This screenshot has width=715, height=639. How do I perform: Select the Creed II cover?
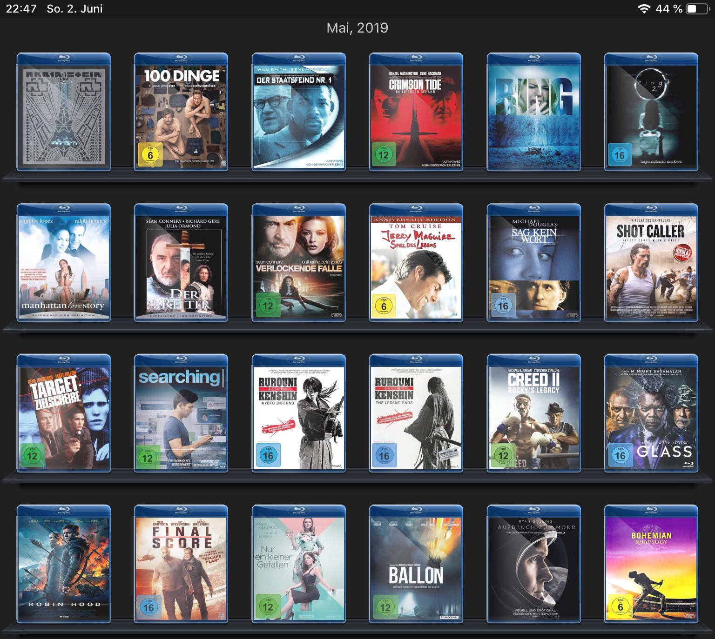point(534,413)
